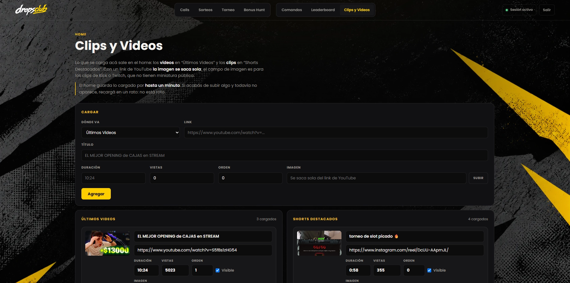
Task: Open the Dónde va dropdown
Action: pos(131,132)
